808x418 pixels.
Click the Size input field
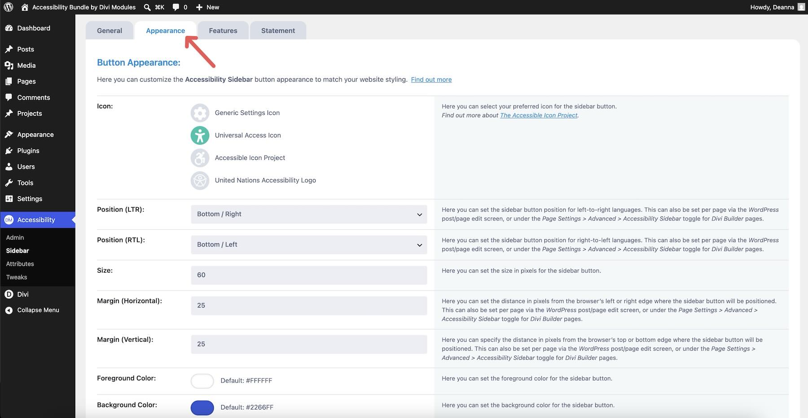pos(309,275)
